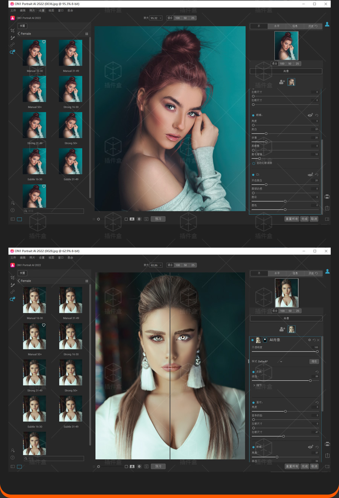Click 完成 in the 0036.jpg window
This screenshot has height=498, width=339.
pos(304,219)
